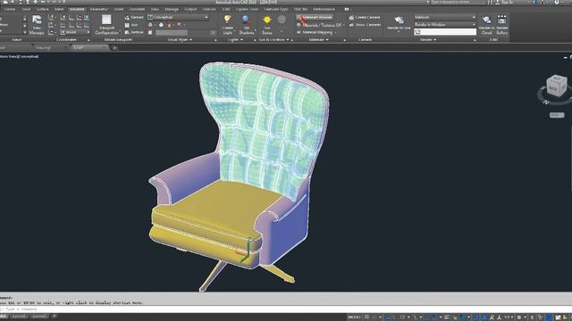Click Material Mapping button

tap(315, 32)
